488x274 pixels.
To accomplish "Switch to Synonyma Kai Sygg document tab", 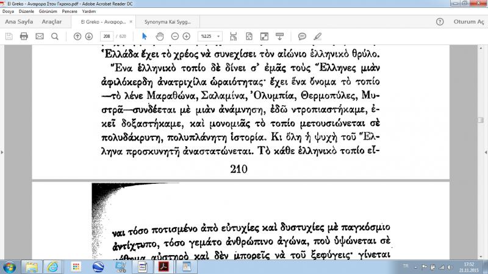I will point(168,22).
